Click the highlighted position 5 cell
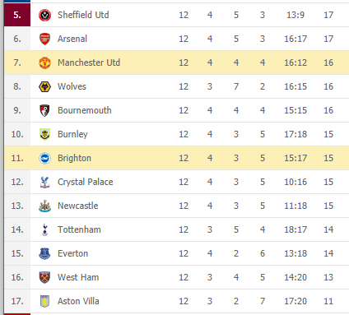 pos(17,15)
